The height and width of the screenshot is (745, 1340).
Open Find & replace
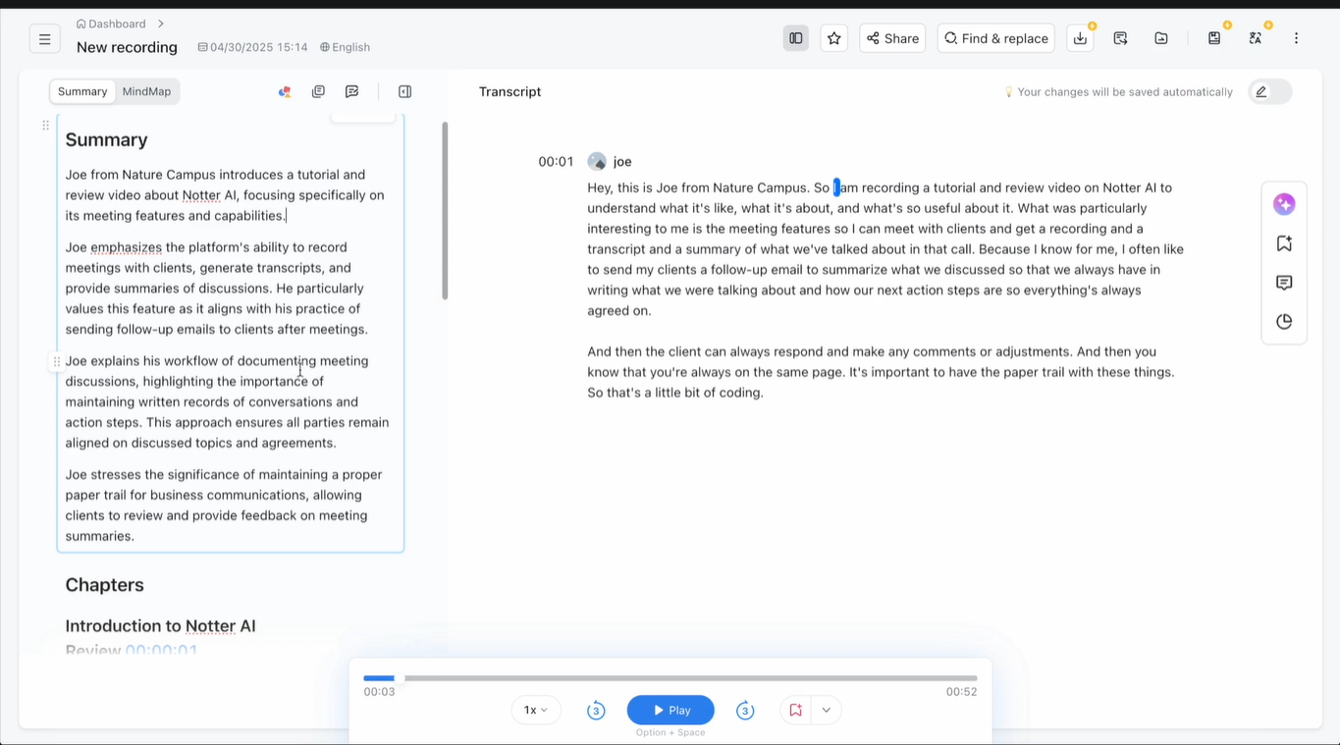995,37
